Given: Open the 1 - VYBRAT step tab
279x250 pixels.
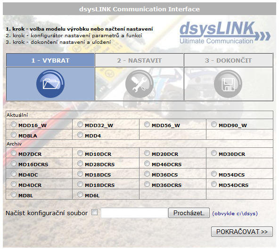Looking at the screenshot, I should click(50, 60).
